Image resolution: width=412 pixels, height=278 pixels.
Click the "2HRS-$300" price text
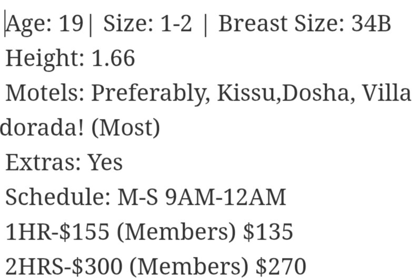point(64,266)
